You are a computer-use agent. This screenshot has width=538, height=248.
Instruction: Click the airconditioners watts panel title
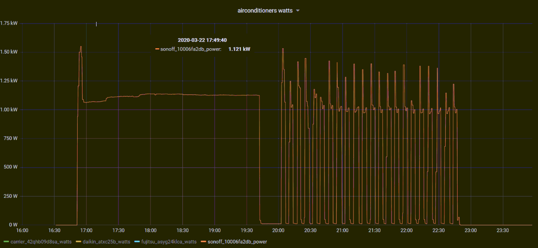tap(265, 11)
